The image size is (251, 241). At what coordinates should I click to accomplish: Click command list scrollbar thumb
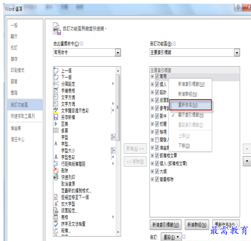click(x=118, y=108)
